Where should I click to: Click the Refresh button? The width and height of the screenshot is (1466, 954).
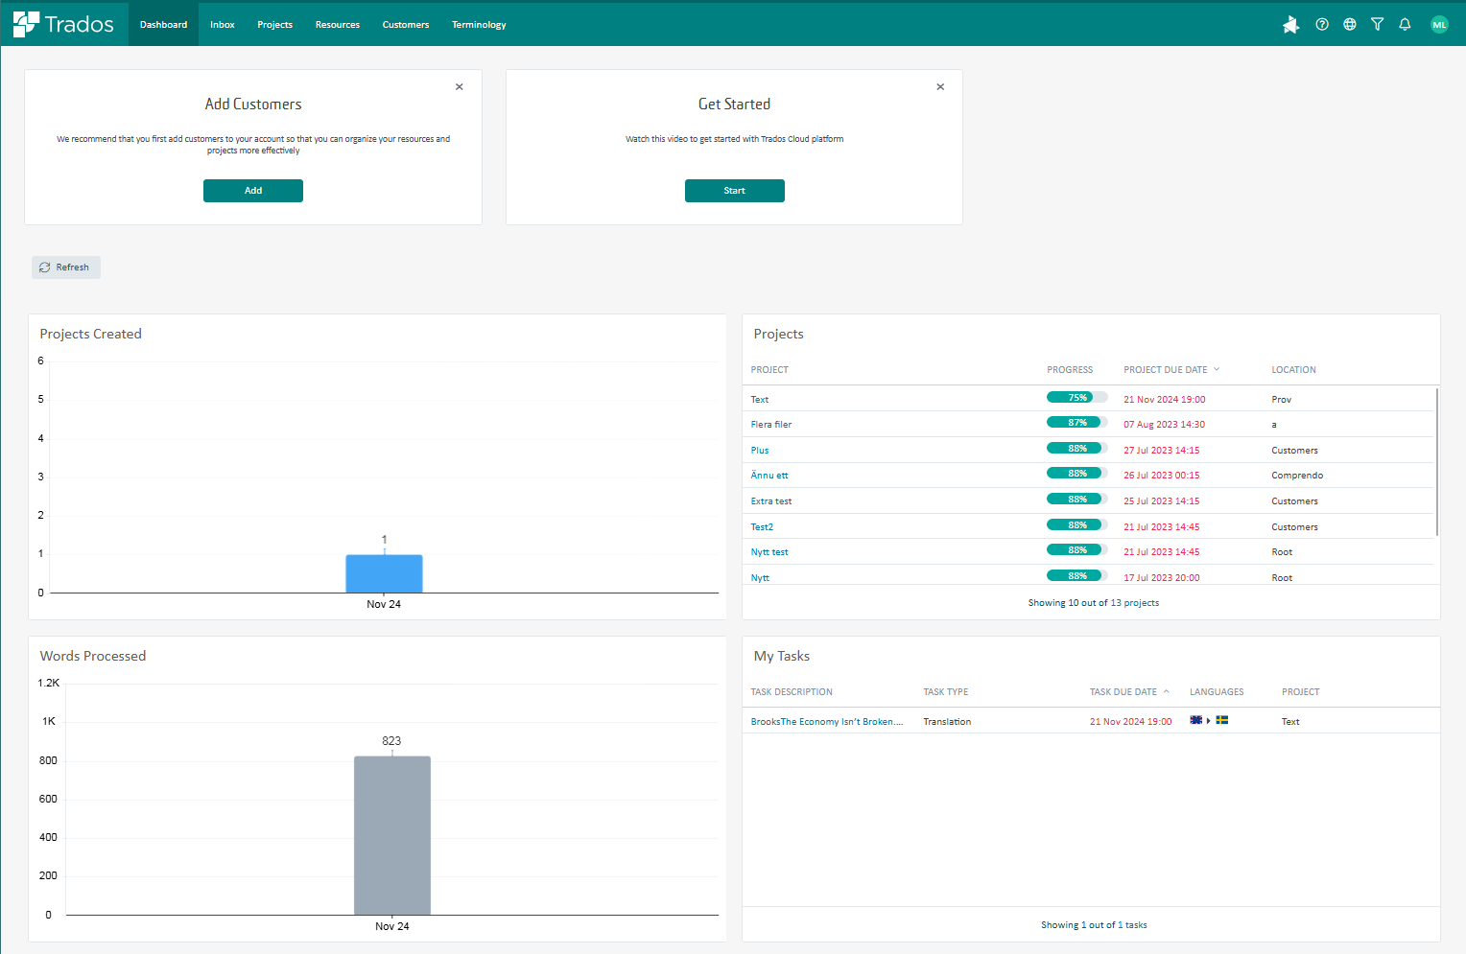[66, 268]
